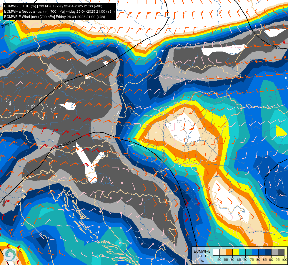Pick the medium blue 80-85 legend swatch
Screen dimensions: 288x265
[x=262, y=252]
